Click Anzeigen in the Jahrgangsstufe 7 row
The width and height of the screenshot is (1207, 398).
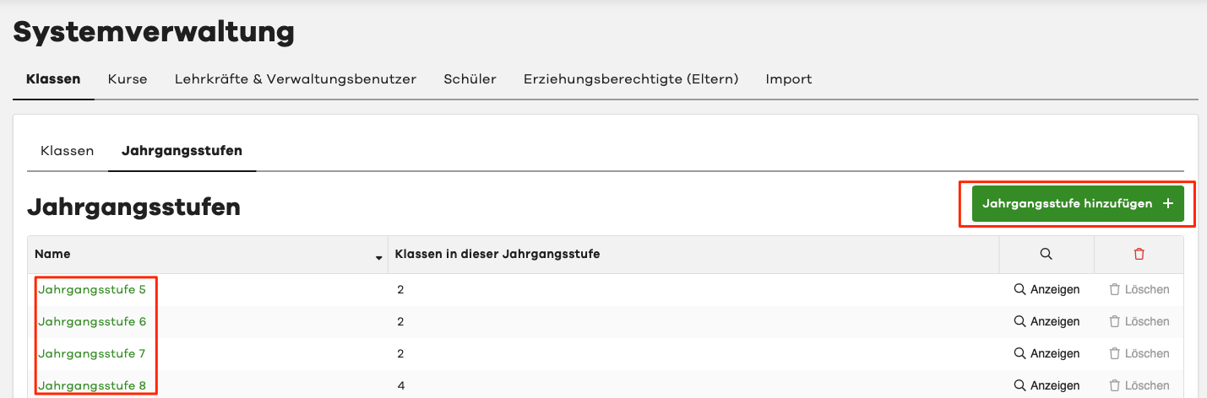tap(1047, 353)
